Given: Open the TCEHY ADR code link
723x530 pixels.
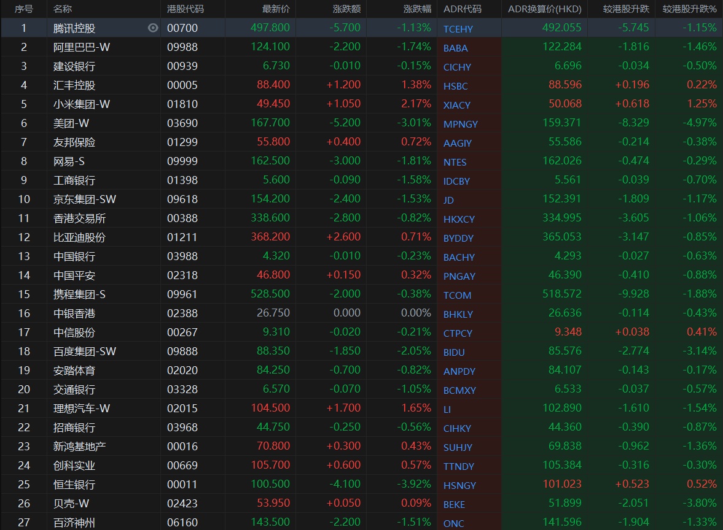Looking at the screenshot, I should [x=458, y=29].
